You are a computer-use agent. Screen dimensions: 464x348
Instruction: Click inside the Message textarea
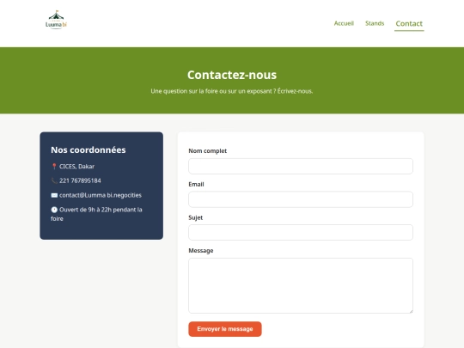[x=301, y=285]
